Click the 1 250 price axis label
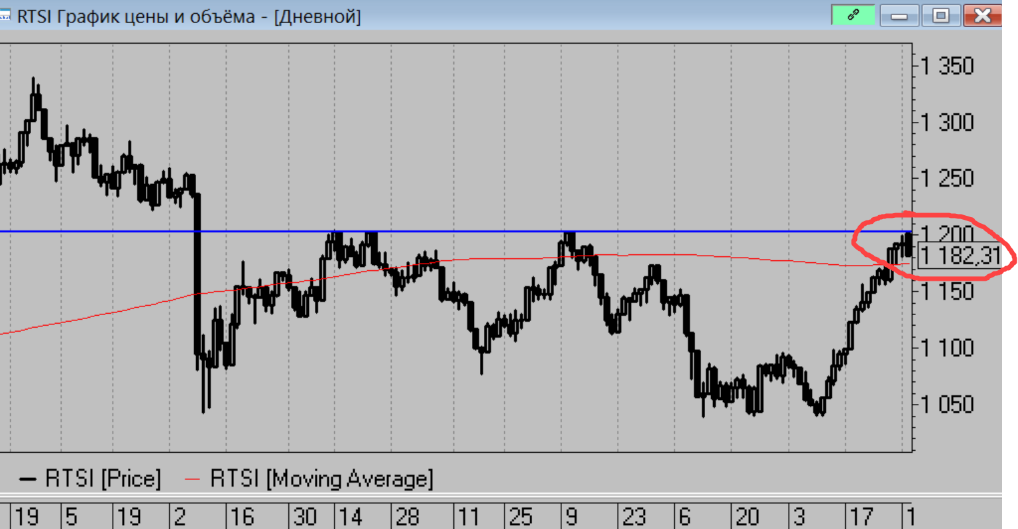Screen dimensions: 1018x529 pyautogui.click(x=947, y=179)
